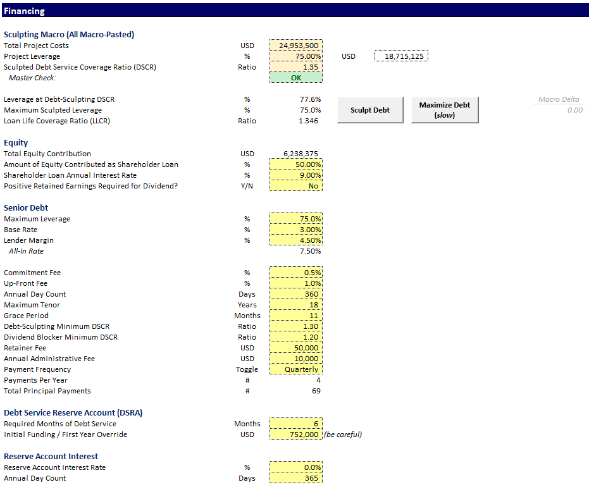Select the Maximum Leverage 75.0% input
The image size is (589, 487).
296,219
